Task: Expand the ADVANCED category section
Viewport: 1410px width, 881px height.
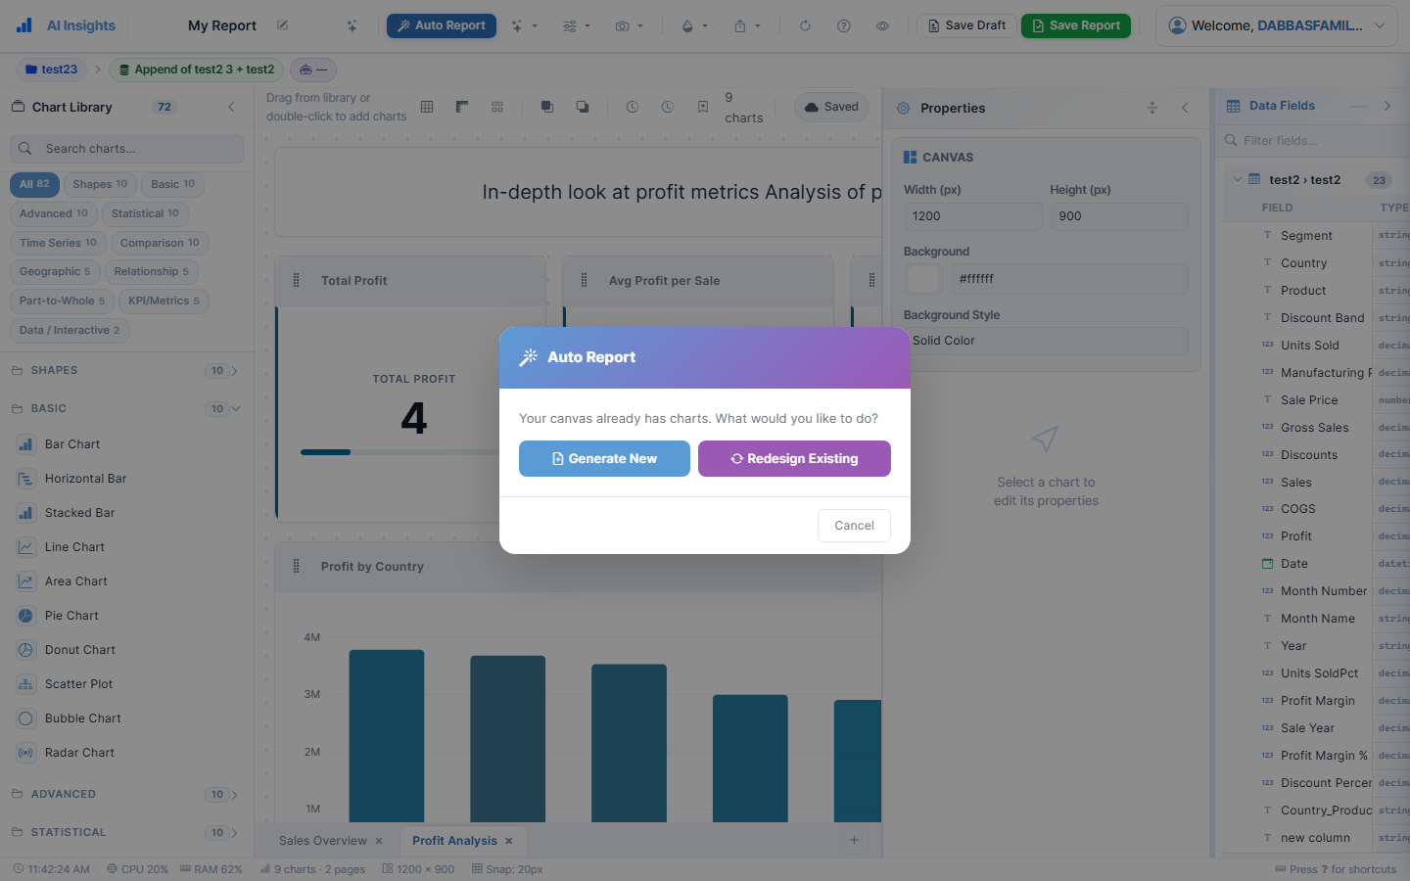Action: point(126,795)
